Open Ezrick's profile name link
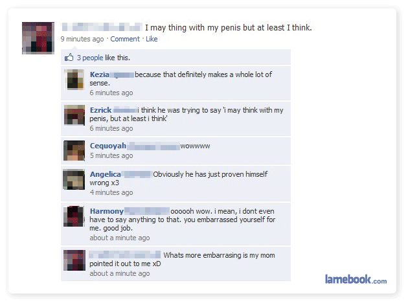408x305 pixels. tap(100, 110)
